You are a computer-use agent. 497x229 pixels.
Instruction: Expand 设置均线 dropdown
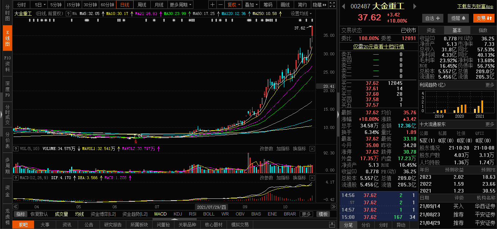pos(301,13)
